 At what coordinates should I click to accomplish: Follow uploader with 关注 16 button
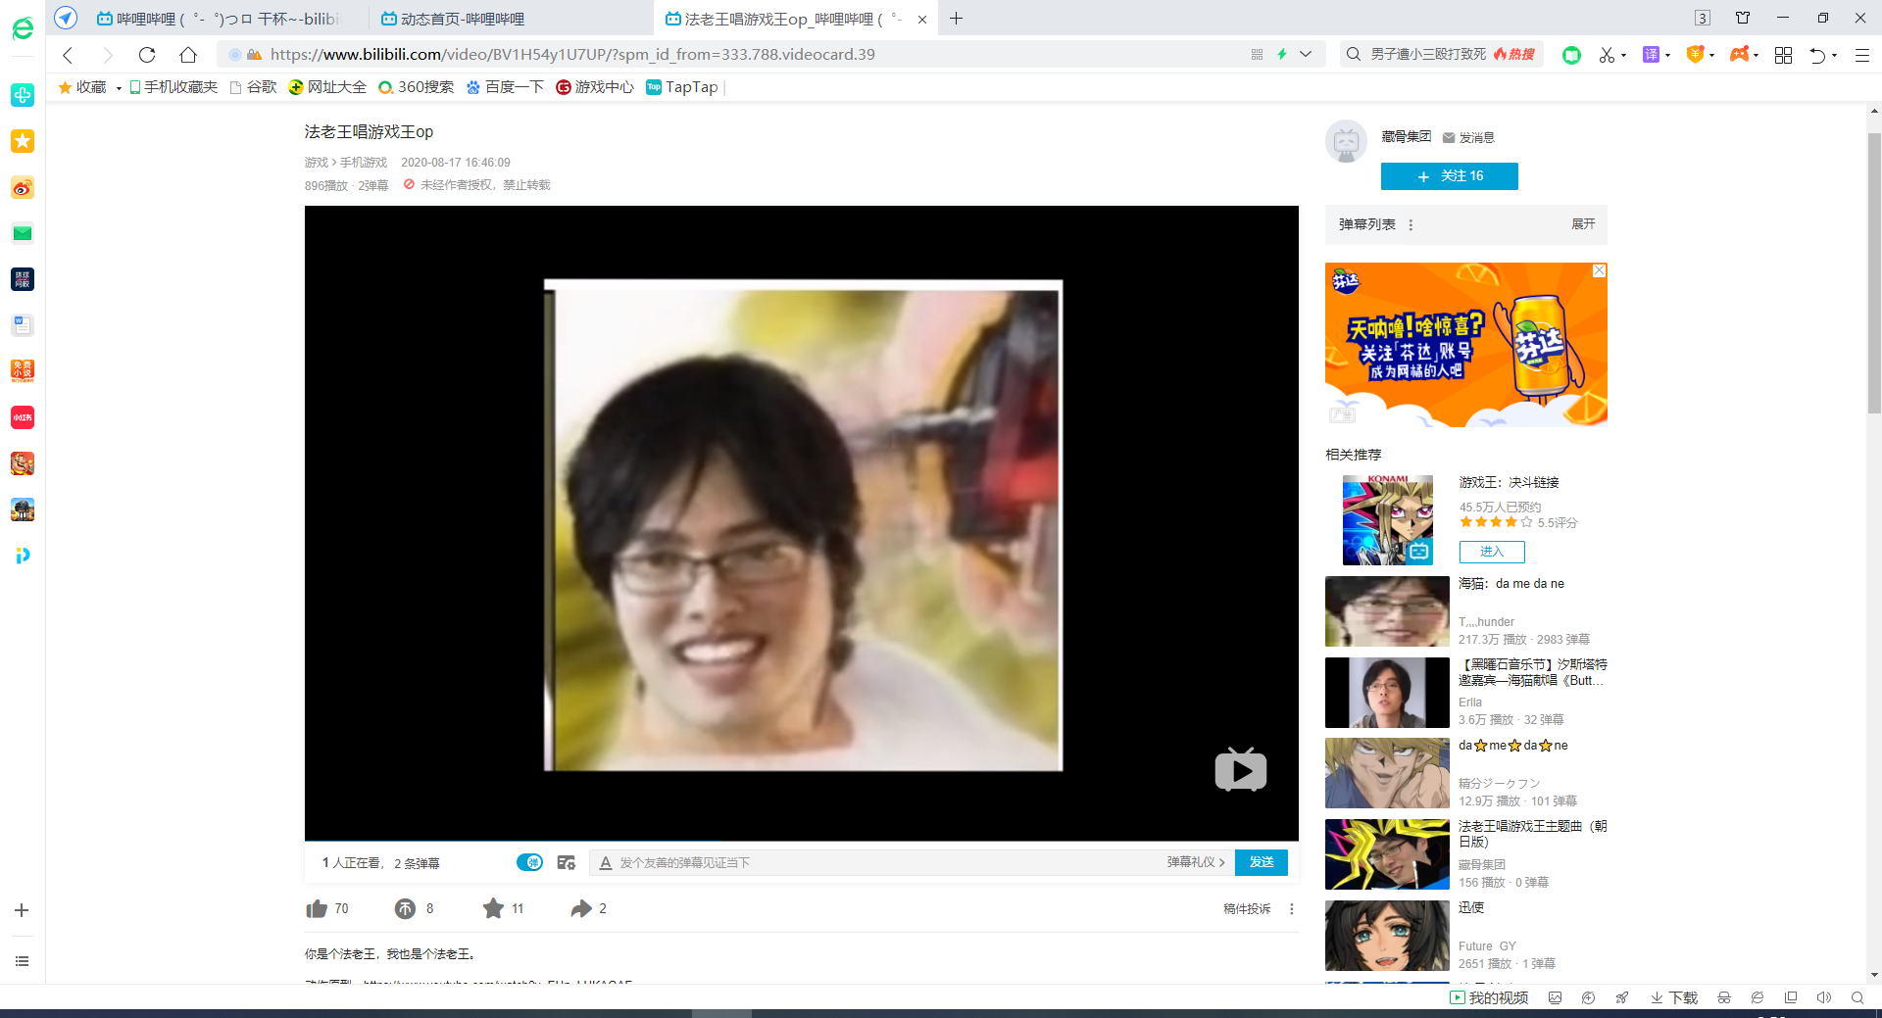coord(1449,176)
